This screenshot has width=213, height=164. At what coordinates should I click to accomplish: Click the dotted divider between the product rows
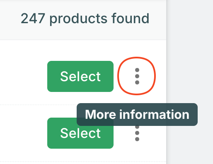point(38,105)
